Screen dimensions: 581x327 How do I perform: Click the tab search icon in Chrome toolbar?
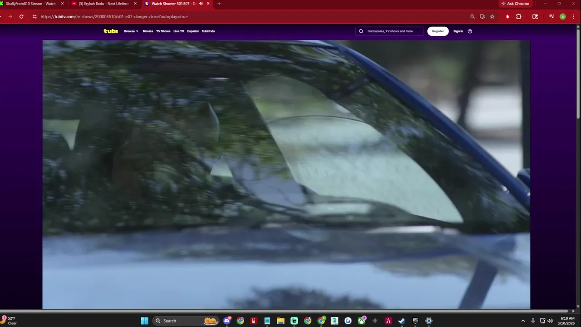click(x=535, y=16)
